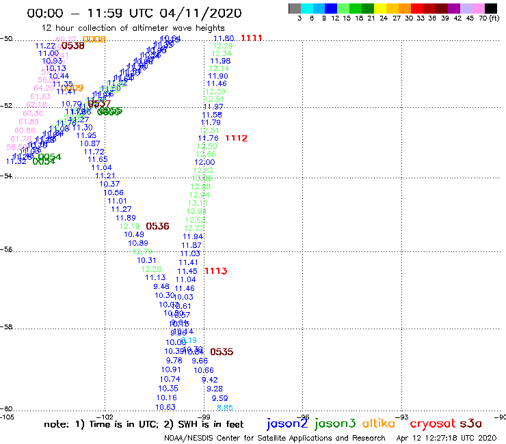
Task: Click the red time stamp 1112
Action: click(237, 138)
